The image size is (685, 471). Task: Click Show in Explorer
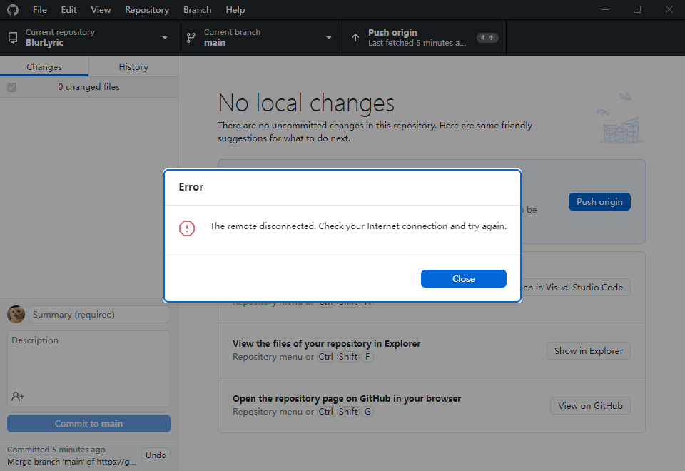tap(588, 350)
